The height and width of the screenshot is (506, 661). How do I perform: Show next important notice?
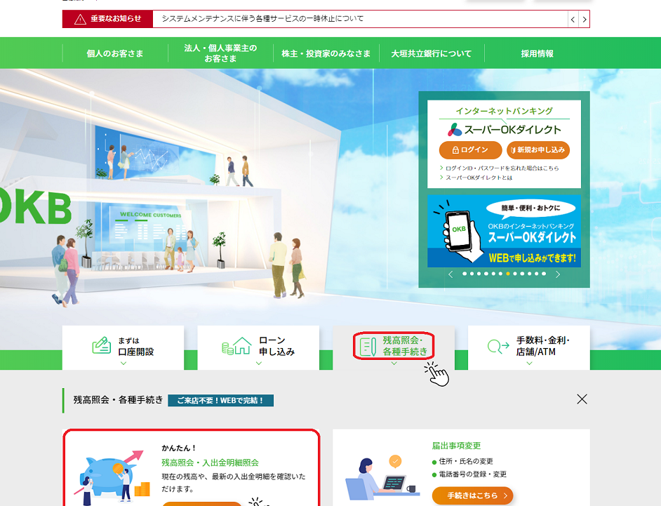click(x=584, y=19)
